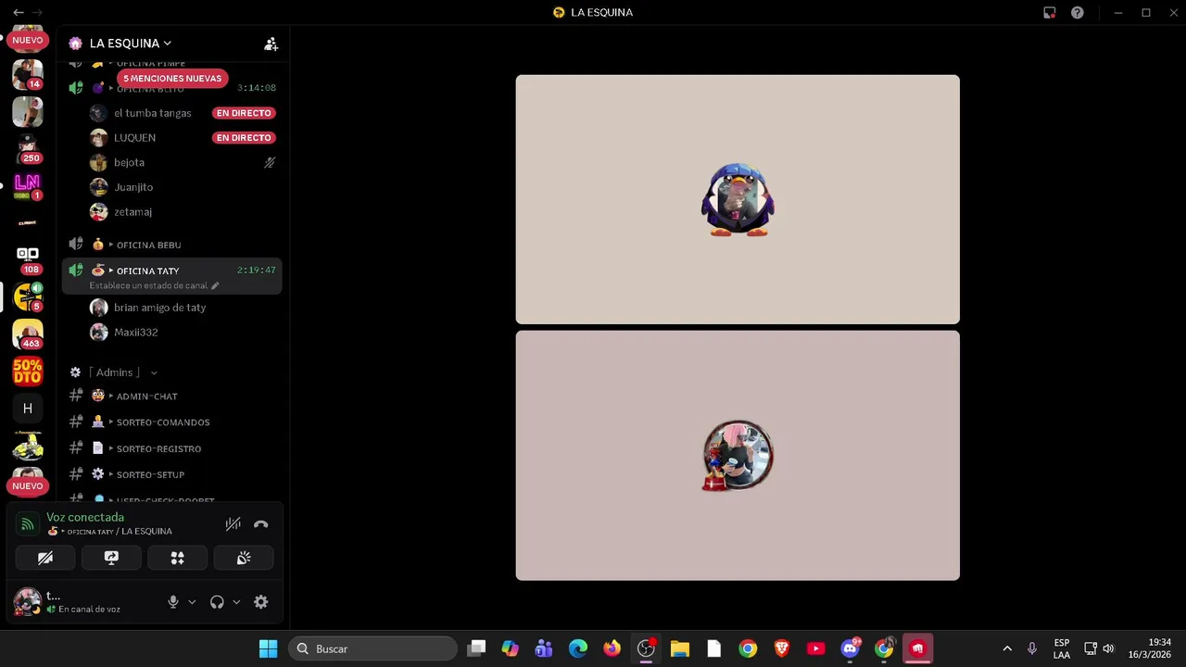Open server with 14 notifications badge
Image resolution: width=1186 pixels, height=667 pixels.
pos(28,74)
